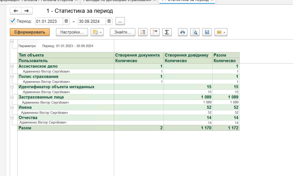Open calendar picker for end date
This screenshot has width=293, height=176.
(109, 22)
